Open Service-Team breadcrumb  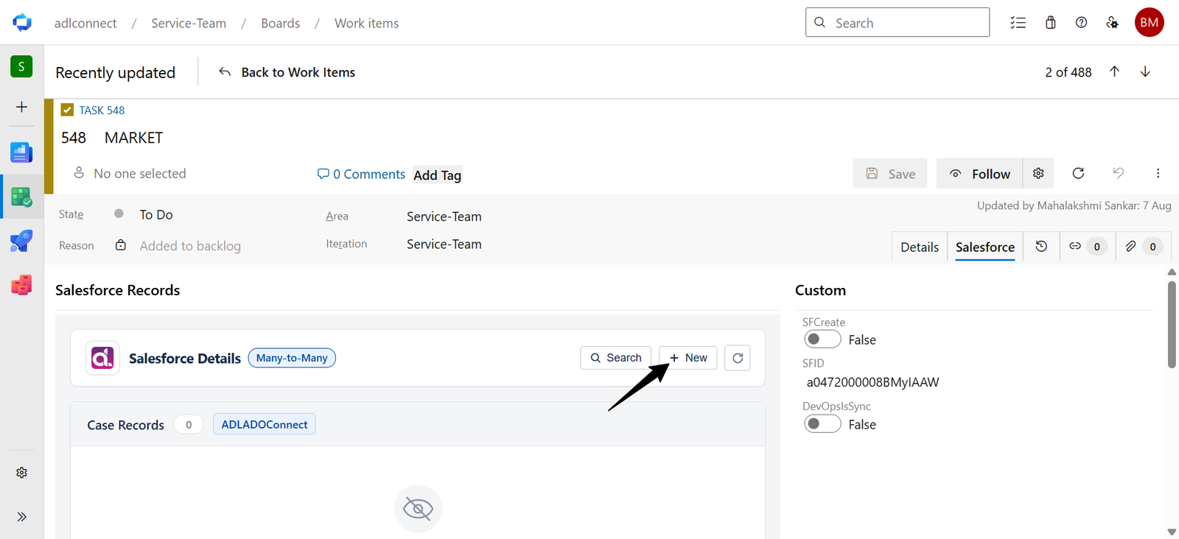[x=189, y=23]
